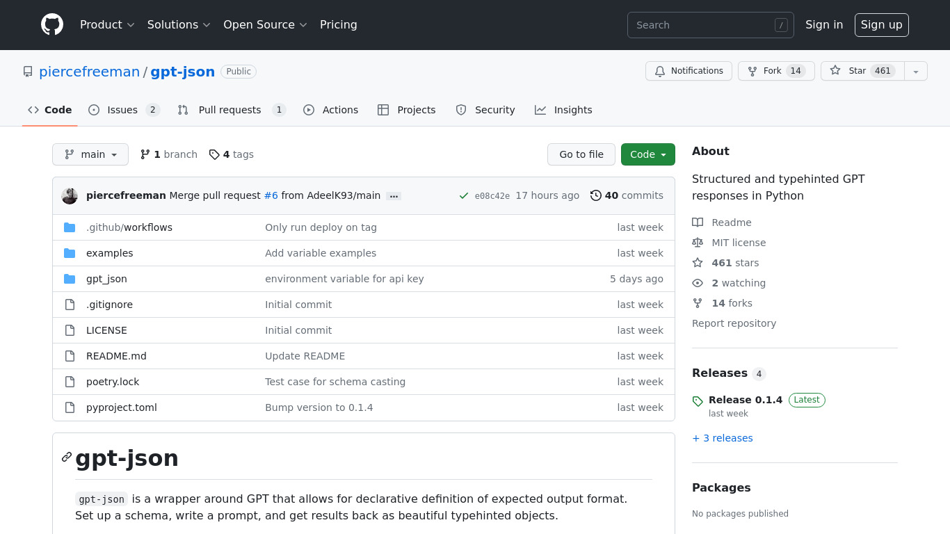Image resolution: width=950 pixels, height=534 pixels.
Task: Click the scales icon beside MIT license
Action: [x=698, y=243]
